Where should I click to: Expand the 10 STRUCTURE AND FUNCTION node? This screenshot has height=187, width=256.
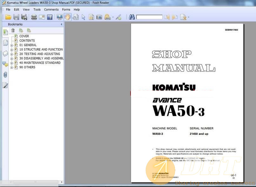(11, 50)
